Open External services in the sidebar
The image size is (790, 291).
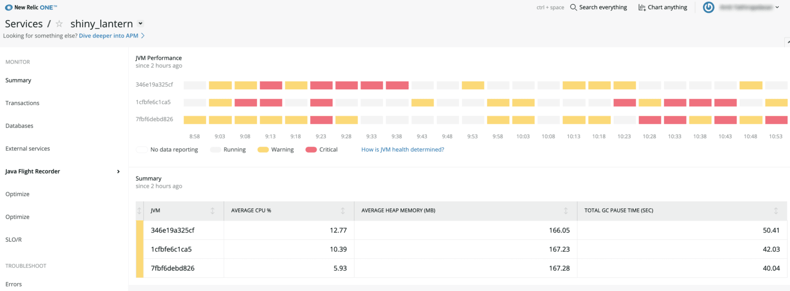(x=28, y=148)
